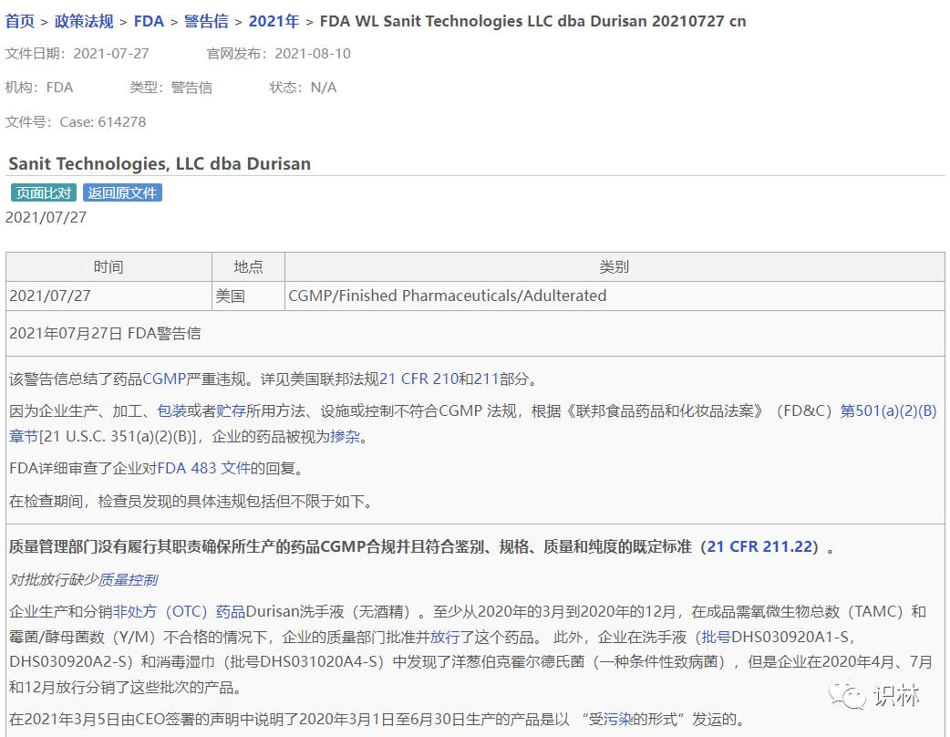The image size is (950, 737).
Task: Open the 质量控制 italic link
Action: click(128, 580)
